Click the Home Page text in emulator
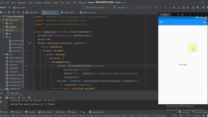The height and width of the screenshot is (117, 208). 183,65
